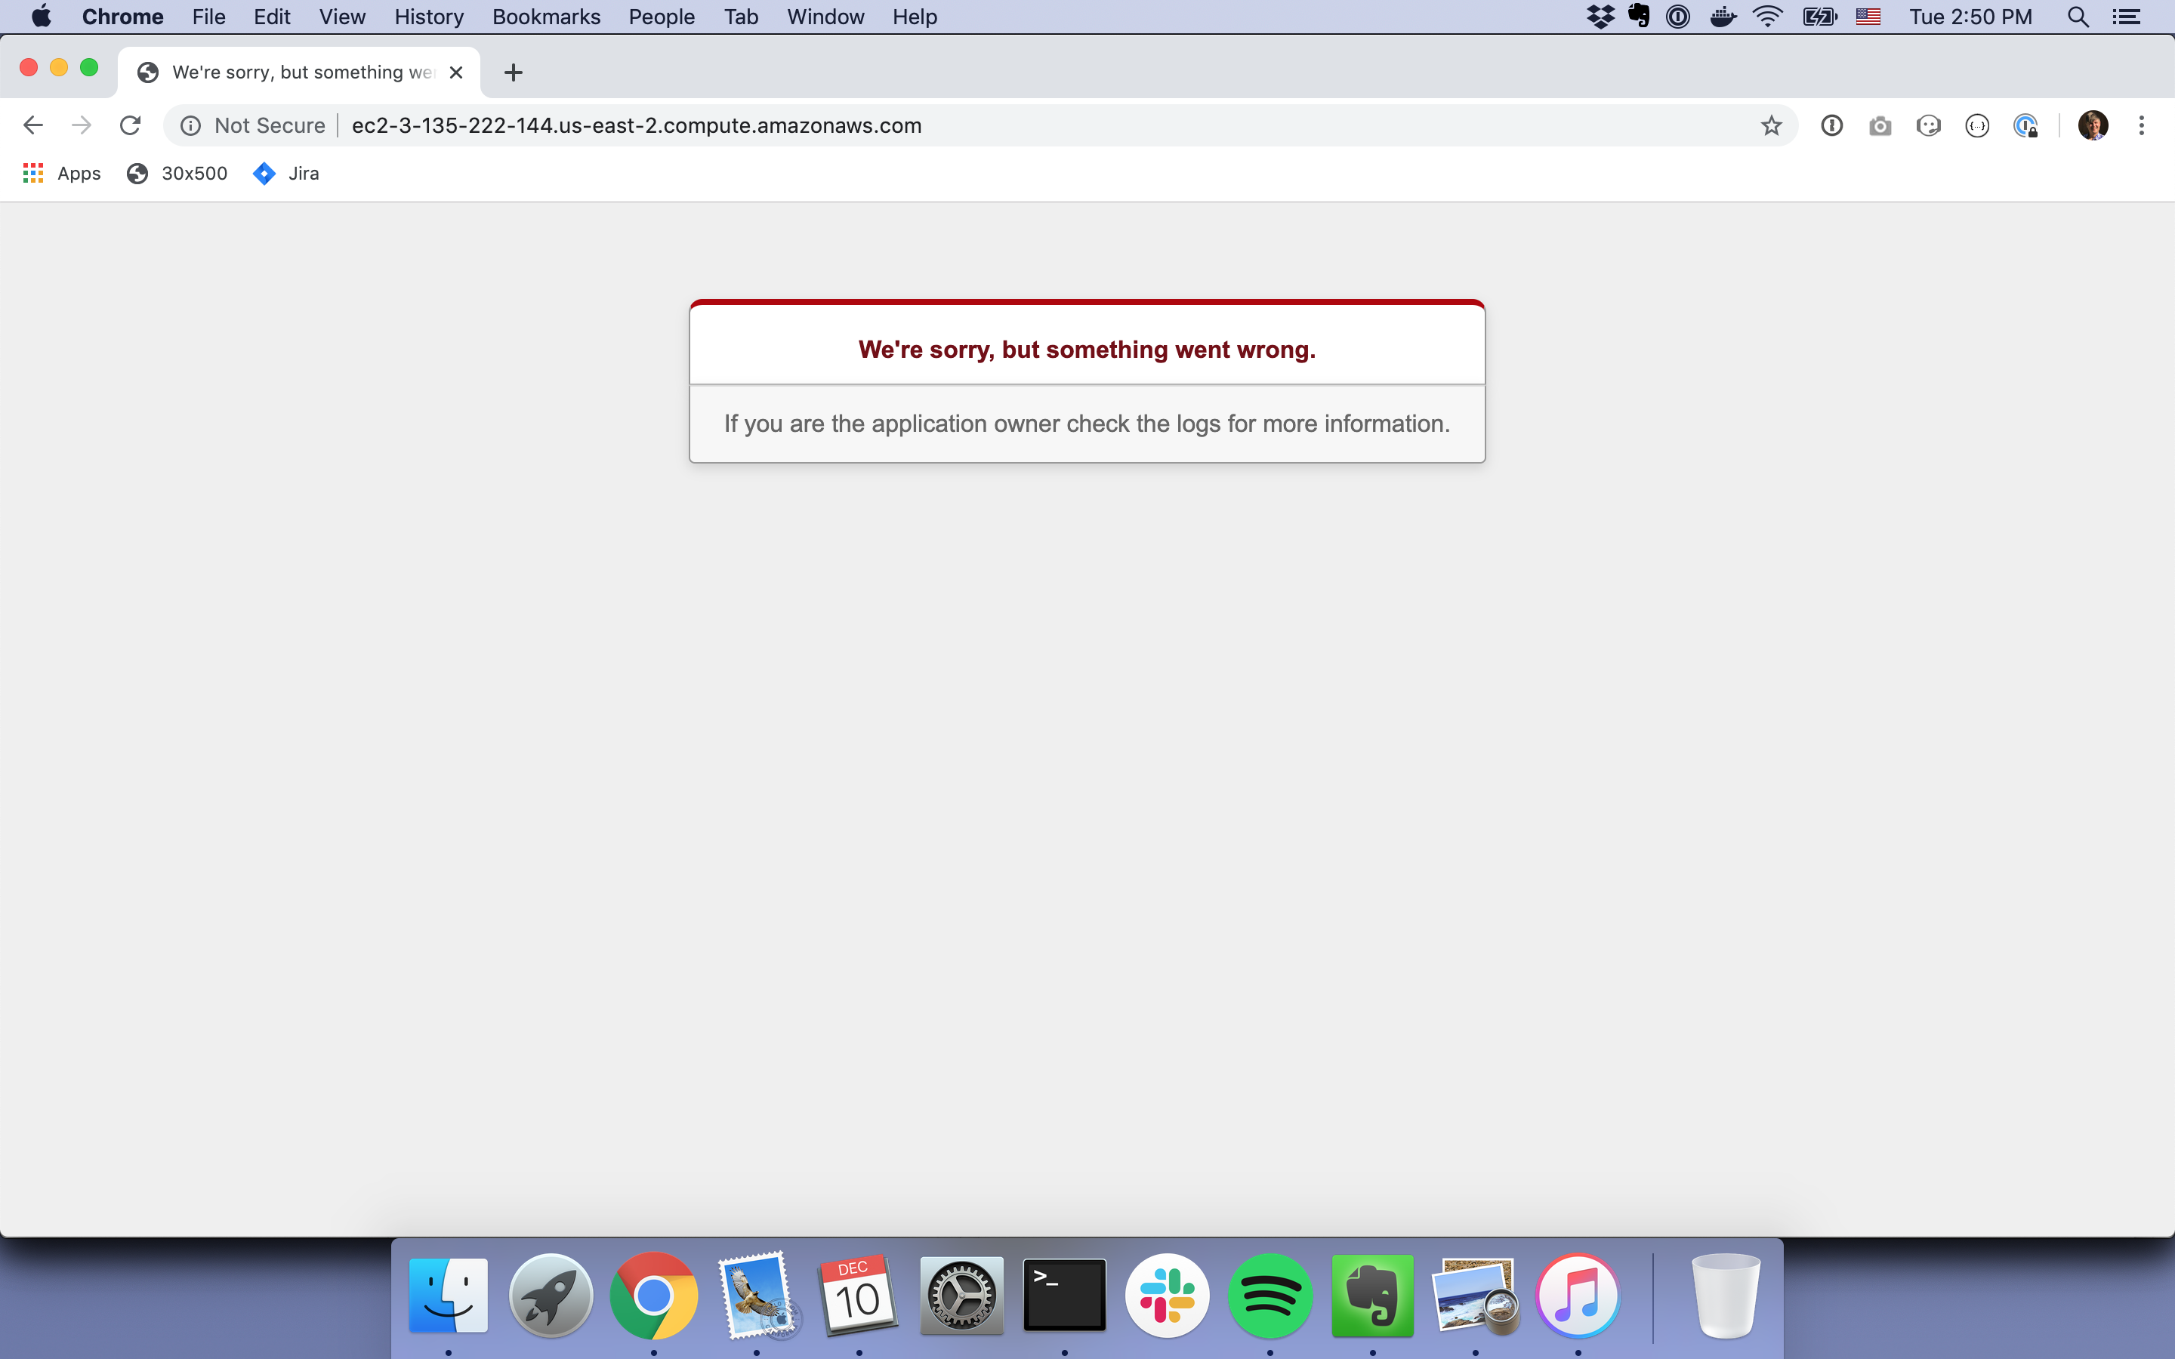
Task: Launch Launchpad rocket icon in Dock
Action: [551, 1295]
